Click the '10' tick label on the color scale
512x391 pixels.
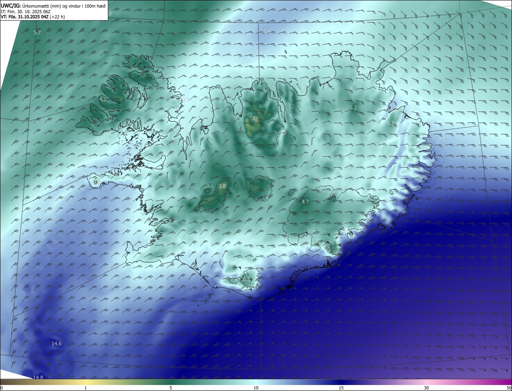tap(256, 388)
